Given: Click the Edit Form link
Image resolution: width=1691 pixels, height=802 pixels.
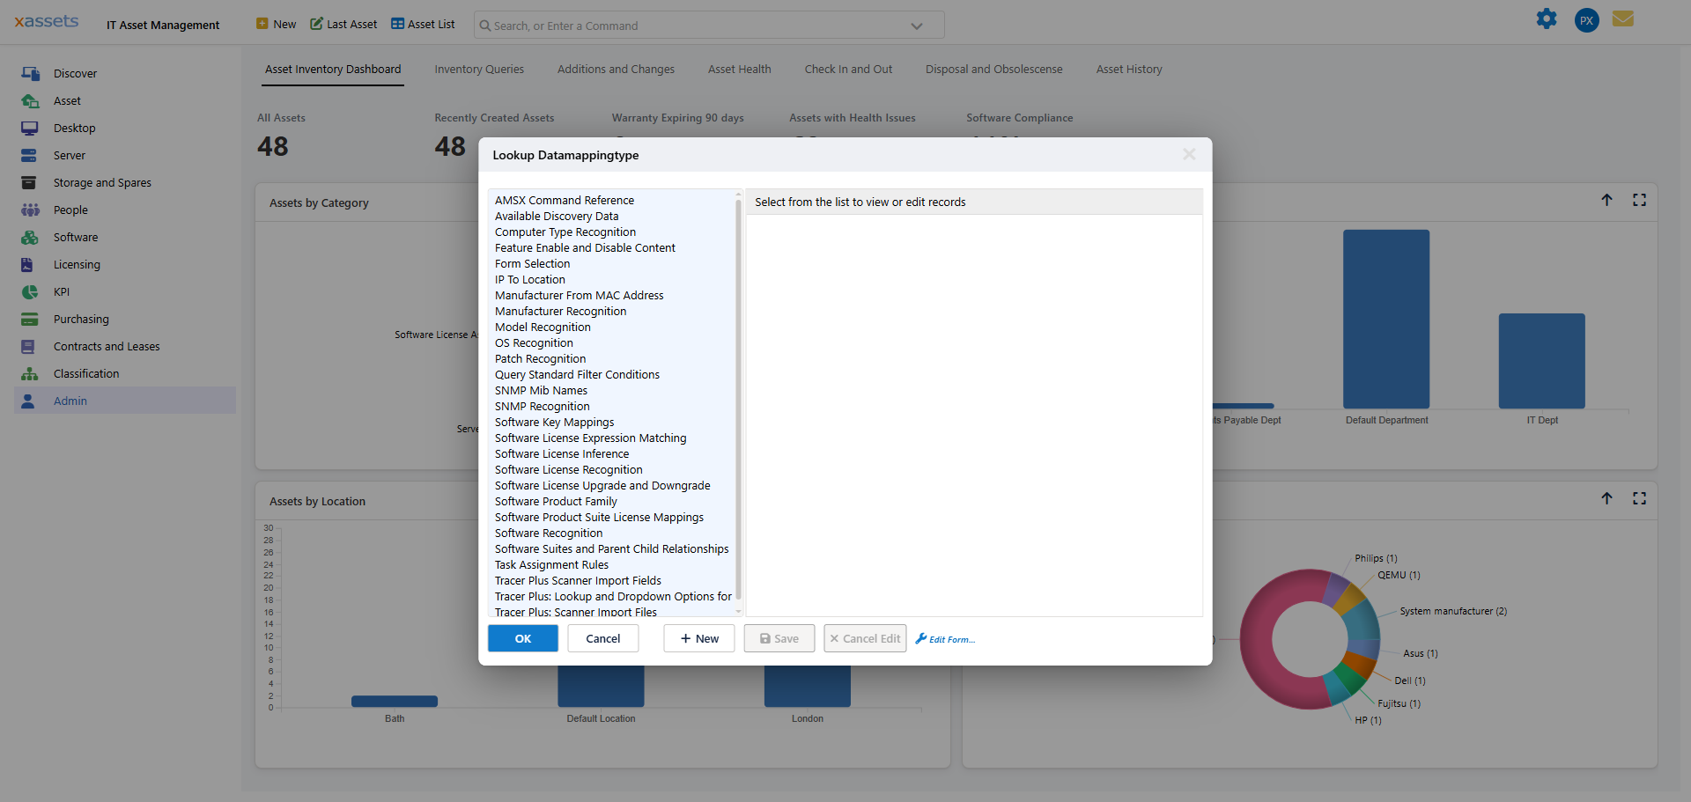Looking at the screenshot, I should pos(944,639).
